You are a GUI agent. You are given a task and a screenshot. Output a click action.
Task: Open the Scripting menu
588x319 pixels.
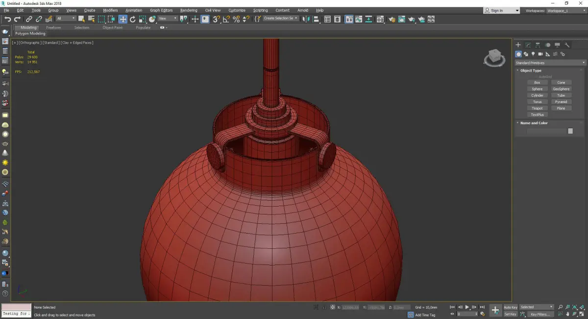pos(261,10)
